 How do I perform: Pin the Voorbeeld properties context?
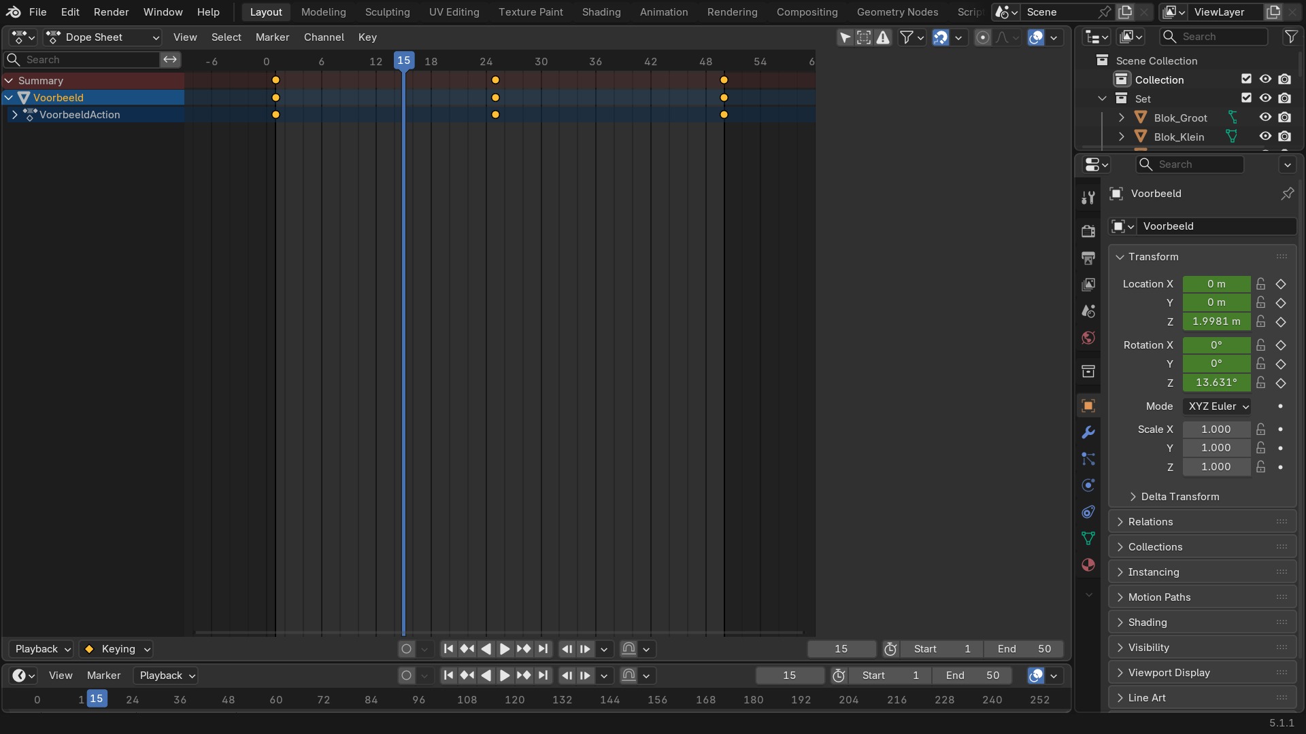point(1287,194)
